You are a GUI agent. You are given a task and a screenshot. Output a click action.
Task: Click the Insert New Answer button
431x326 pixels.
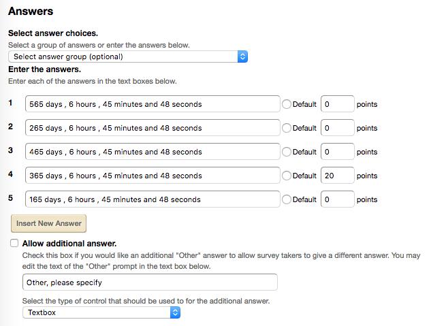48,223
